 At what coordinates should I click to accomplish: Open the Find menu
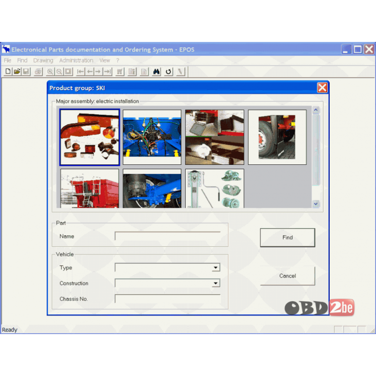[x=22, y=60]
